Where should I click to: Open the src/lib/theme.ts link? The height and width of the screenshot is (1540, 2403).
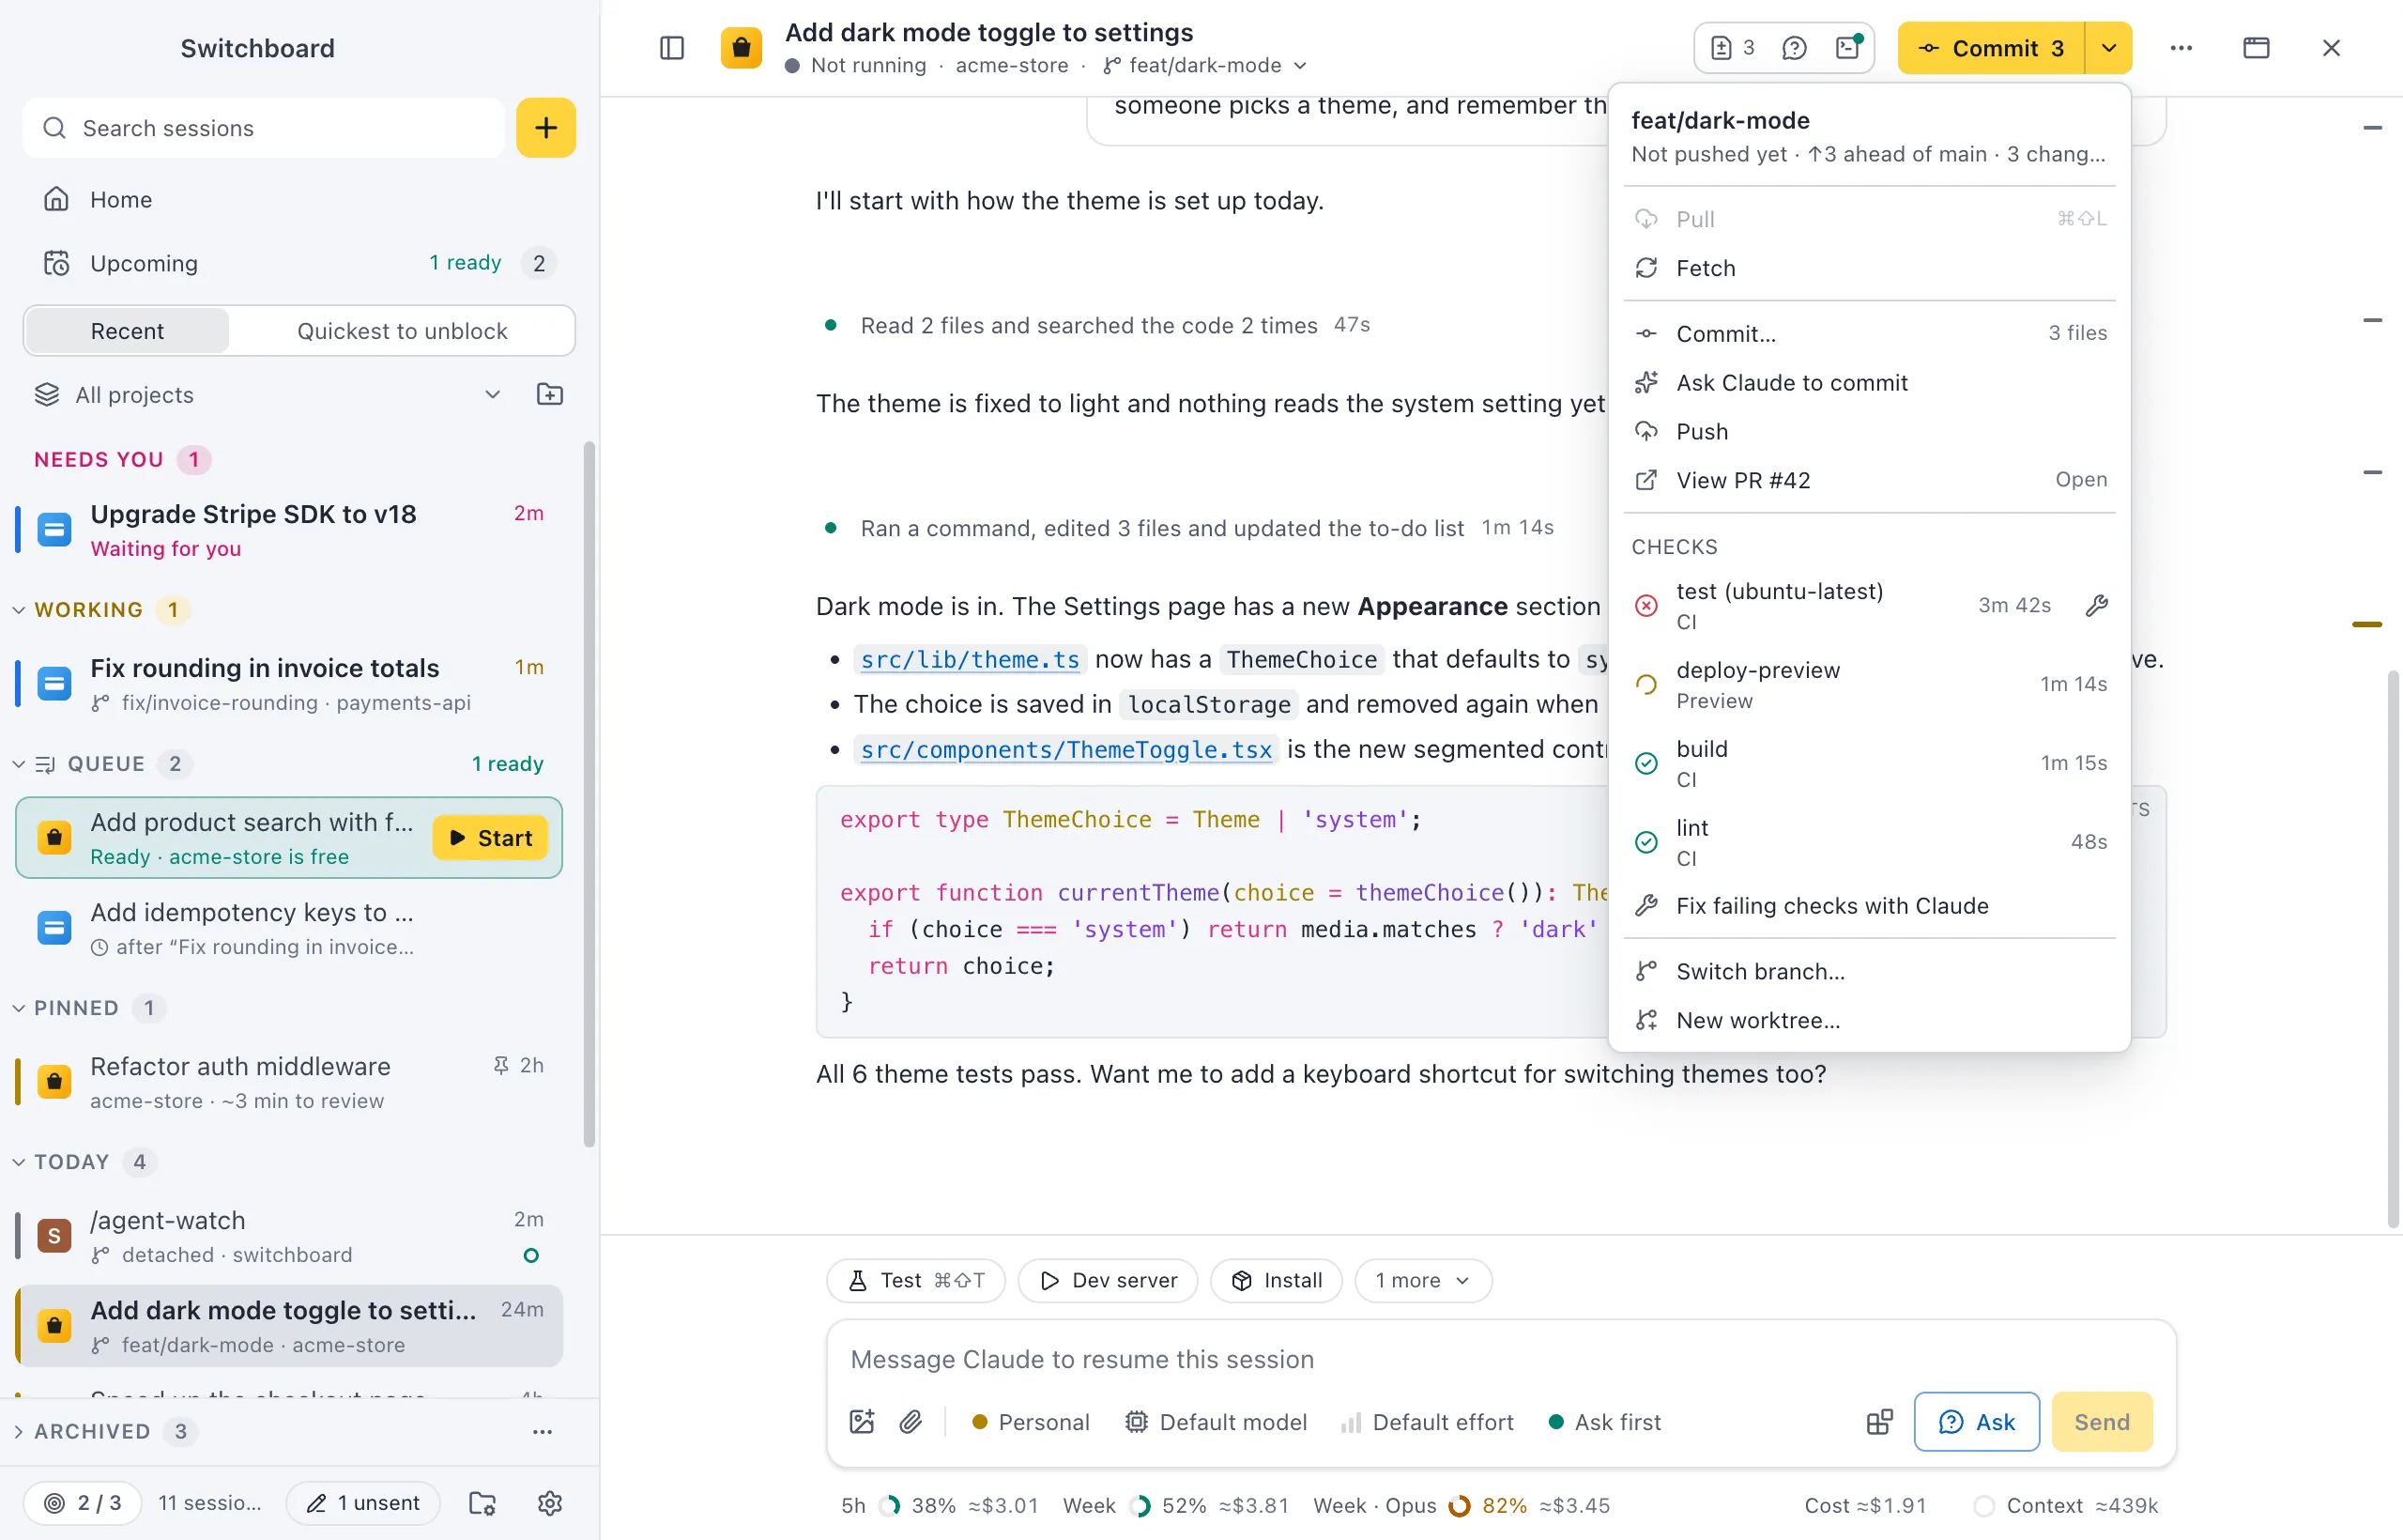coord(970,660)
